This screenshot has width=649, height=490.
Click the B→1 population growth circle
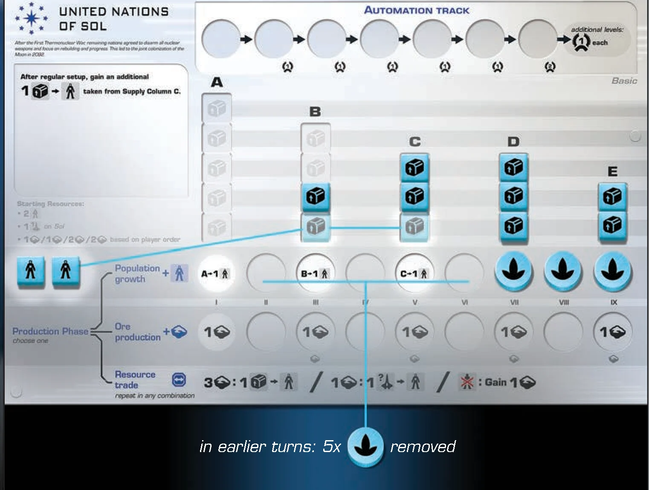316,274
